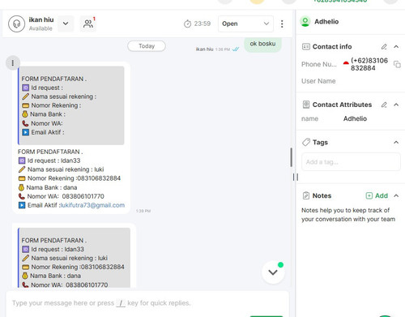Click the Indonesia flag next to phone
The height and width of the screenshot is (317, 405).
coord(346,63)
